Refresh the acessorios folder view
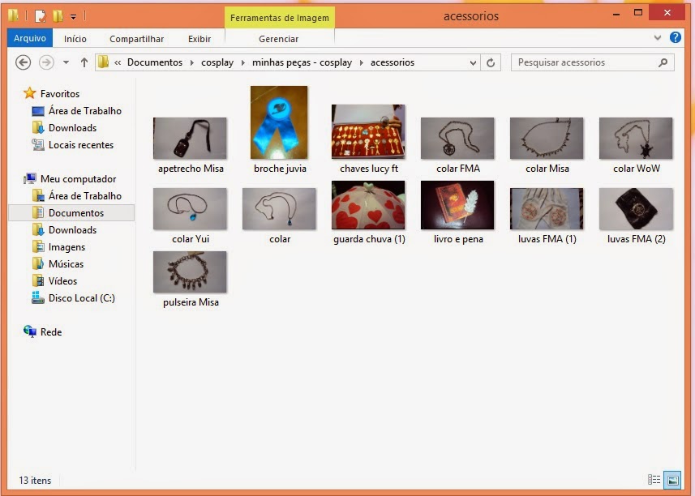 pyautogui.click(x=491, y=62)
